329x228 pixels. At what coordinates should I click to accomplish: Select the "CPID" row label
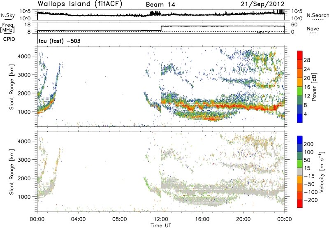[9, 39]
